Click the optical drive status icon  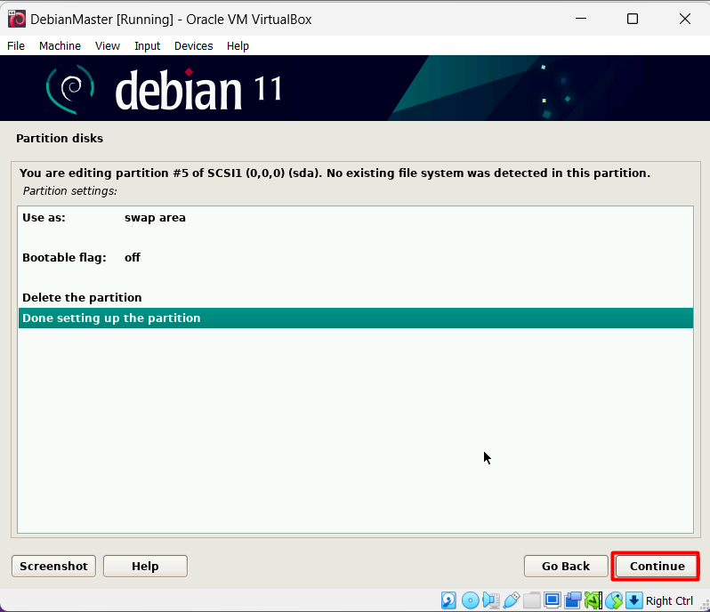pos(470,600)
